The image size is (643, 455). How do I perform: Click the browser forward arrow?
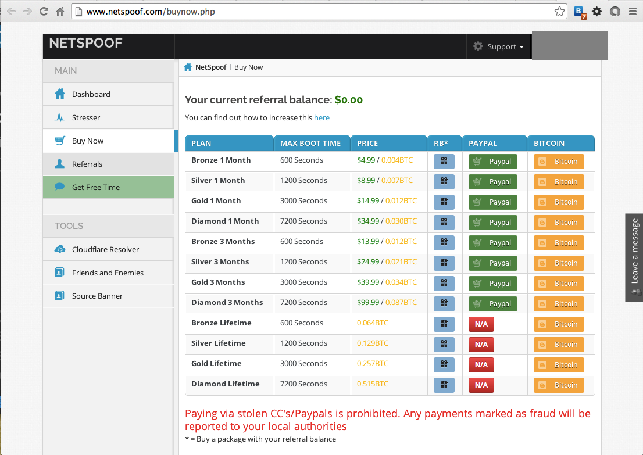[x=27, y=12]
